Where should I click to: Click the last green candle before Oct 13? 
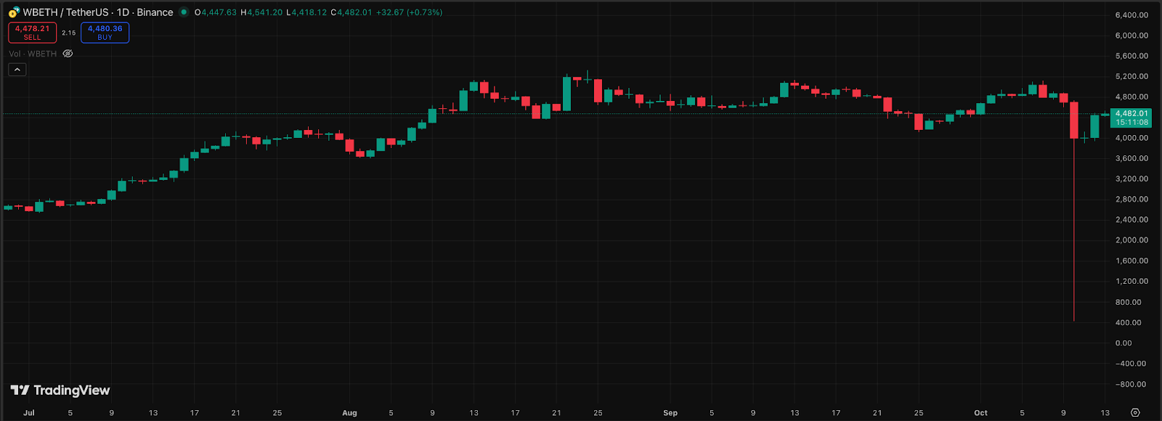(x=1094, y=126)
